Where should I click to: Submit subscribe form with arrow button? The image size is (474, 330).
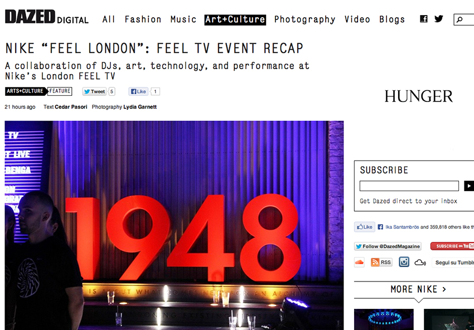click(469, 186)
